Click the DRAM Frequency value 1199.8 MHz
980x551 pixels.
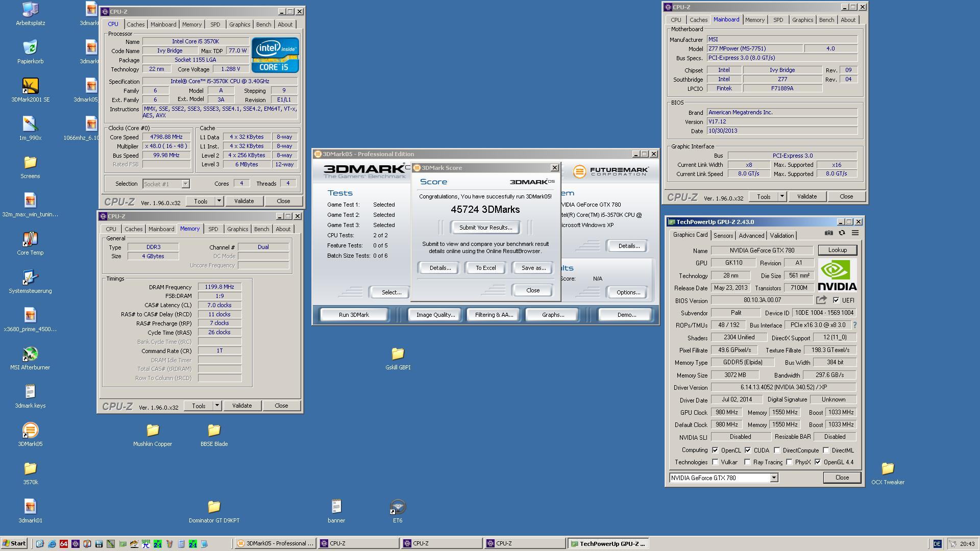219,287
